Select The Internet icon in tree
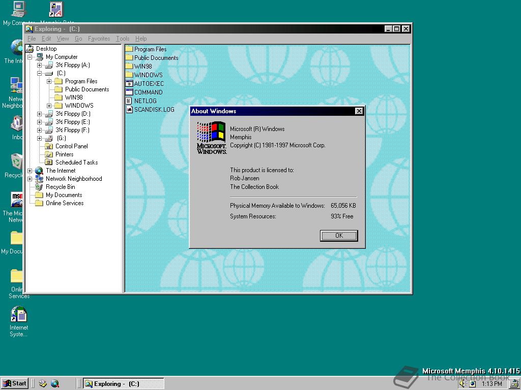This screenshot has width=521, height=390. coord(39,171)
